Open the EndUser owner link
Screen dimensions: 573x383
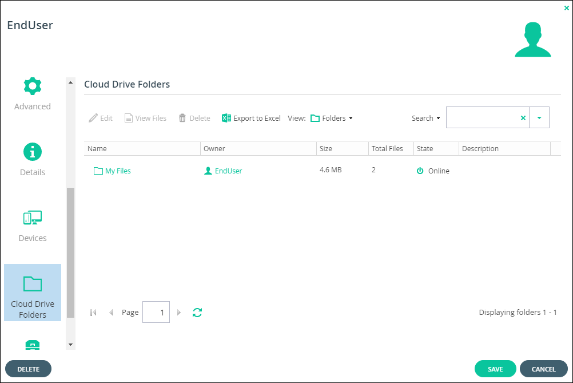pyautogui.click(x=228, y=171)
